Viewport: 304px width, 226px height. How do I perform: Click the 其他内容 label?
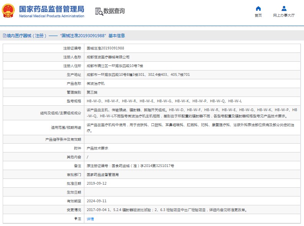coord(74,157)
